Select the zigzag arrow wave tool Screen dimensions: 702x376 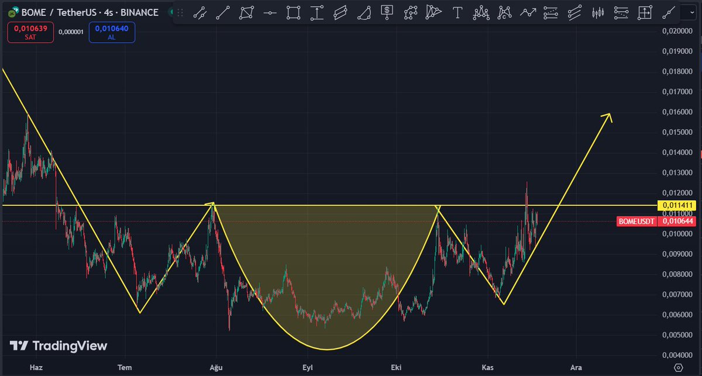tap(528, 12)
